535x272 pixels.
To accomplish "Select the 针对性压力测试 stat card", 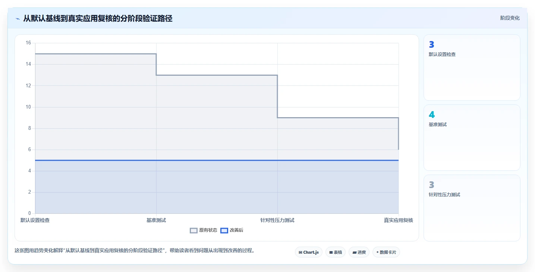I will pyautogui.click(x=472, y=208).
